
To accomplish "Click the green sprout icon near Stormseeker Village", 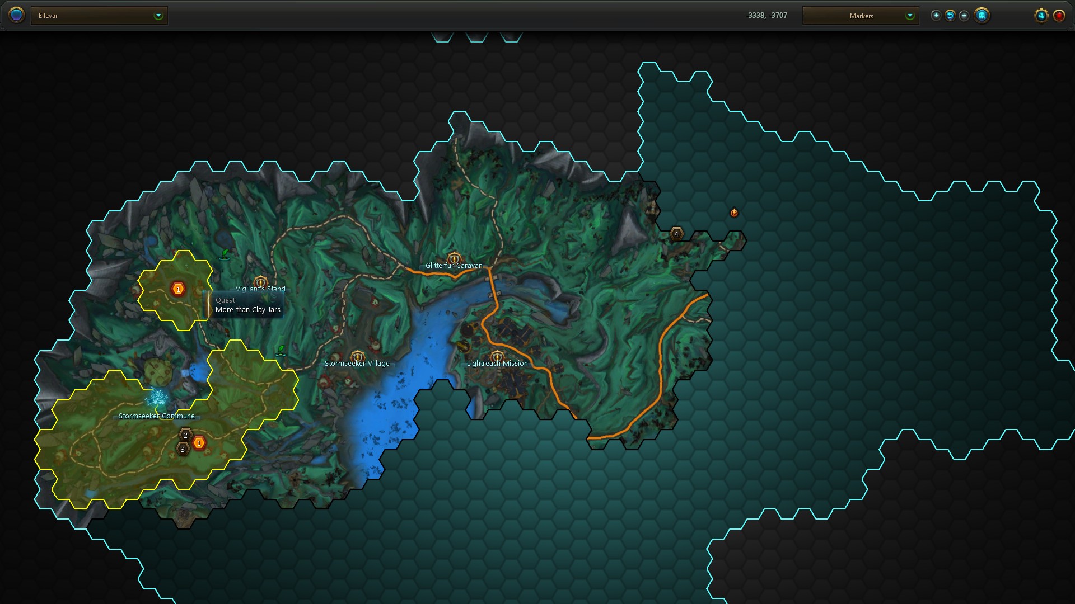I will click(281, 351).
